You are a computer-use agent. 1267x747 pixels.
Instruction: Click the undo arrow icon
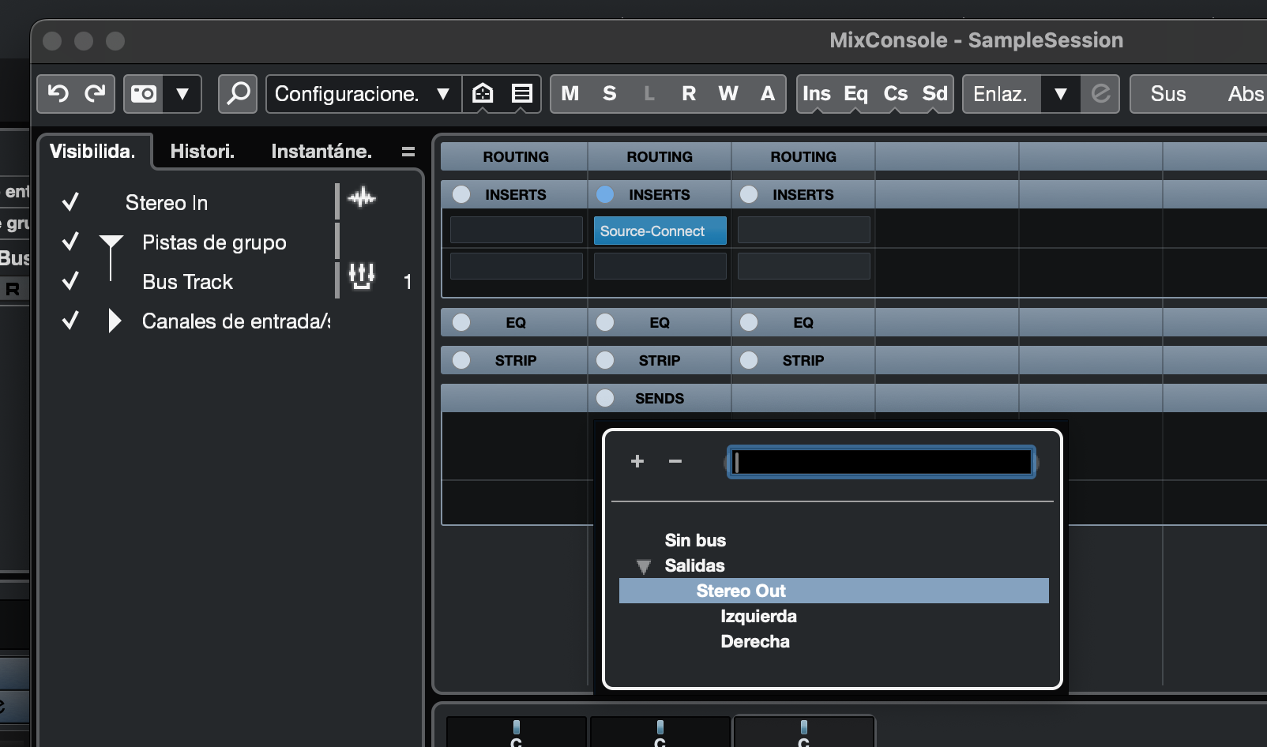pyautogui.click(x=58, y=94)
